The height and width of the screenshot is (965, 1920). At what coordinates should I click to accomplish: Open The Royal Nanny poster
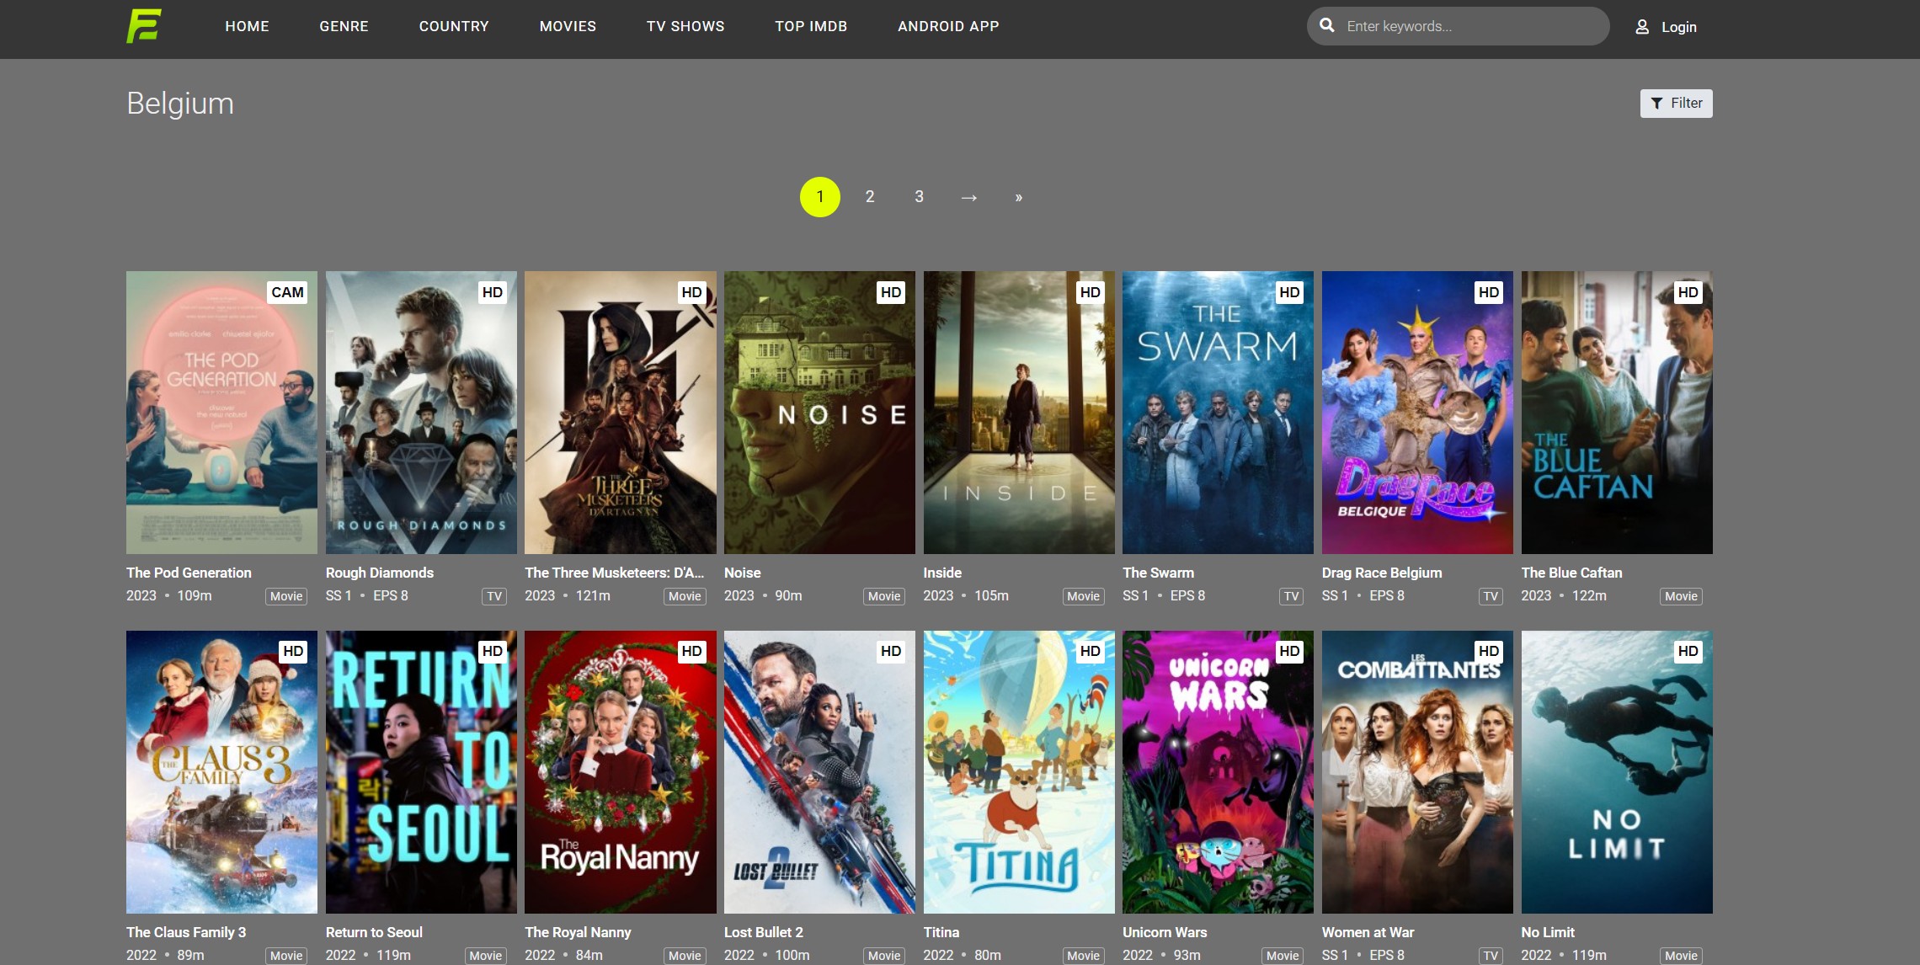(621, 772)
